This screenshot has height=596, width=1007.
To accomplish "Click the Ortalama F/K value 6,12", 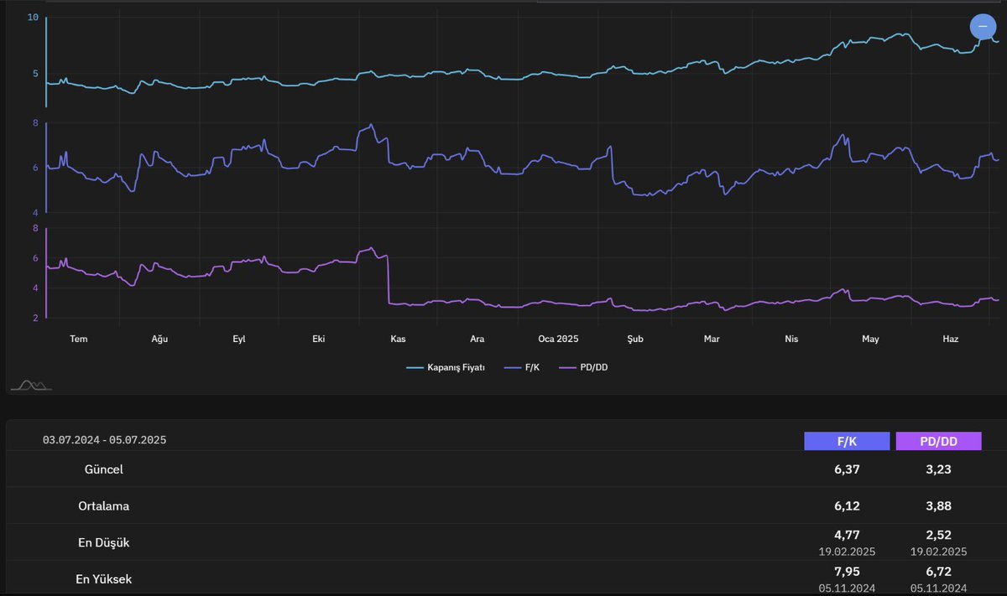I will pos(847,506).
